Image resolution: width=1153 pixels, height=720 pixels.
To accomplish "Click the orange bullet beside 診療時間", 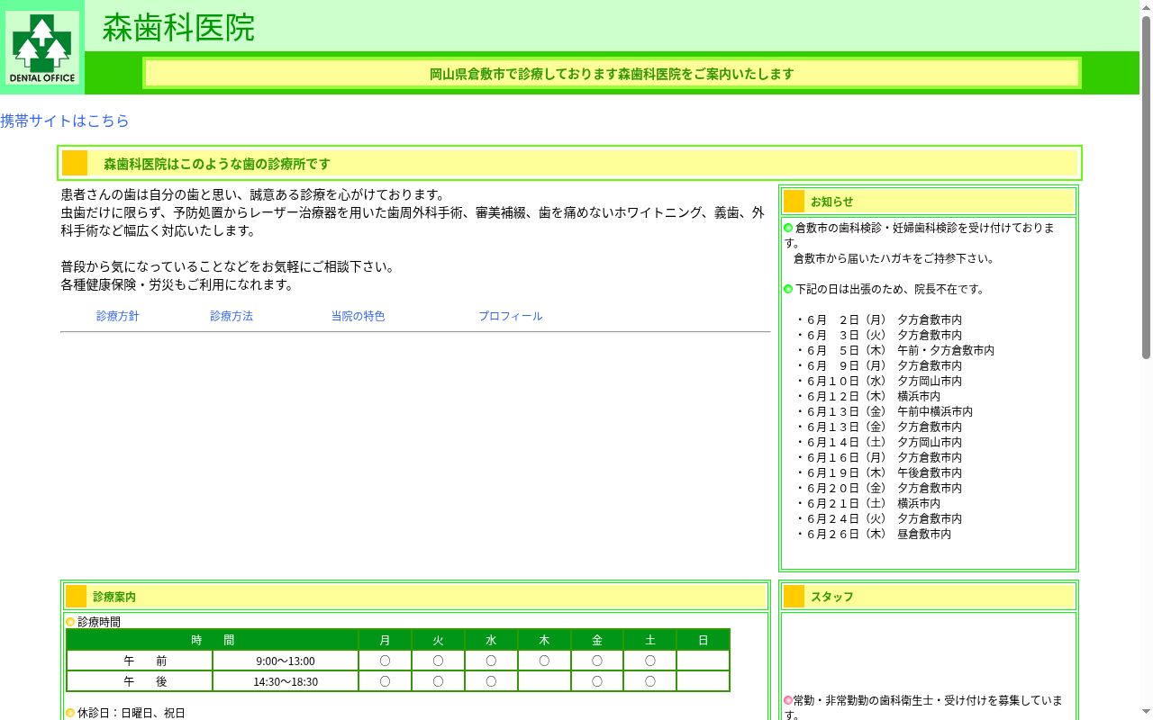I will pos(70,622).
